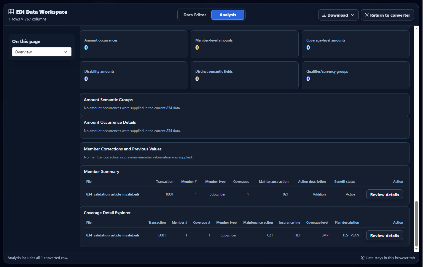Click Member Corrections and Previous Values heading
427x267 pixels.
click(123, 149)
